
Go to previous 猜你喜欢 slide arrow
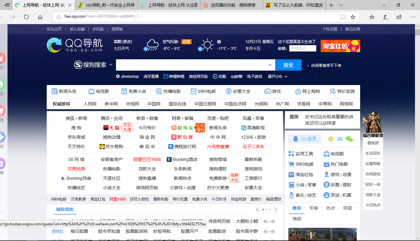(x=258, y=209)
